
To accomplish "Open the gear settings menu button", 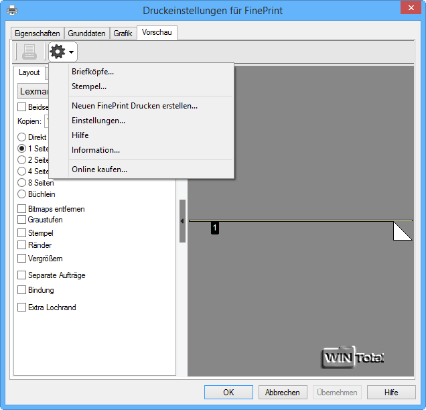I will 63,52.
